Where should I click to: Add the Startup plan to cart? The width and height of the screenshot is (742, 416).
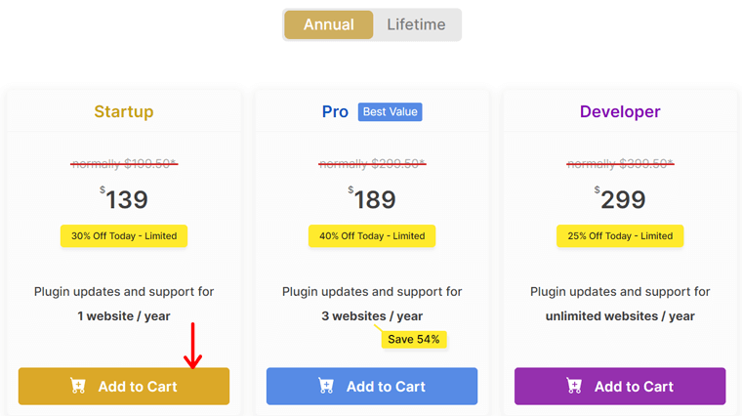point(124,386)
